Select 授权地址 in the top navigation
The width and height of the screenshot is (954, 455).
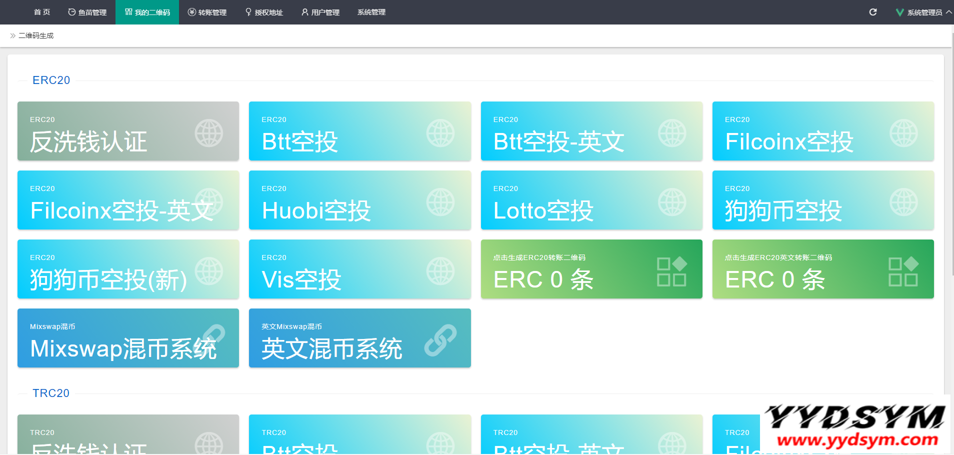pos(264,12)
